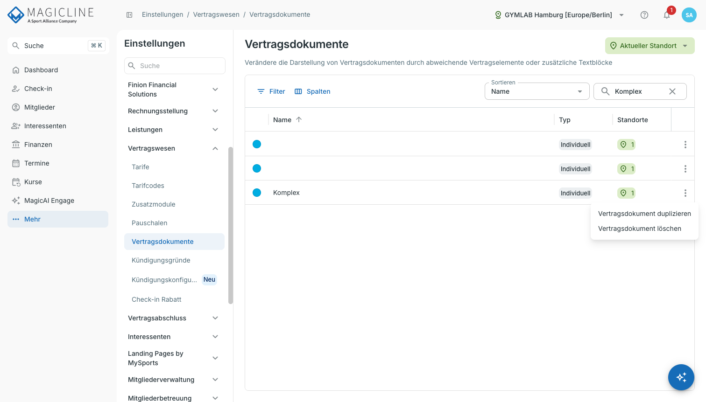Viewport: 706px width, 402px height.
Task: Open Tarife in the settings list
Action: click(x=174, y=167)
